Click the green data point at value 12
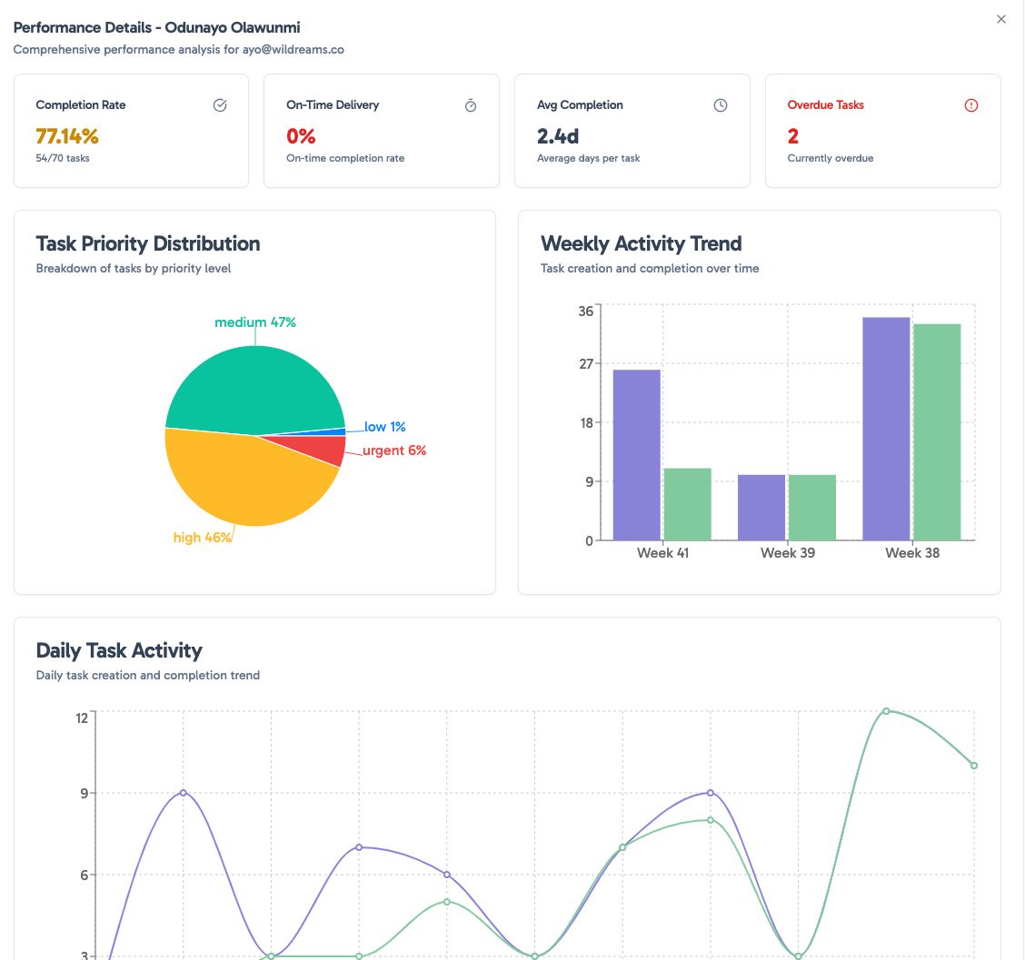The height and width of the screenshot is (960, 1025). tap(886, 711)
